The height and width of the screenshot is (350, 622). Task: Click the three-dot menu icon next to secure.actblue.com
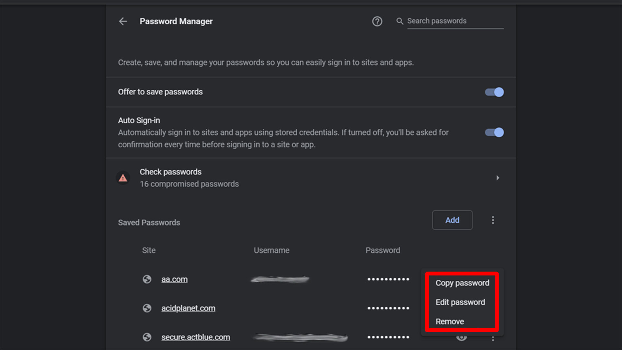coord(493,337)
